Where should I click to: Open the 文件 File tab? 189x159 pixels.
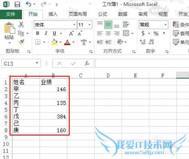11,14
